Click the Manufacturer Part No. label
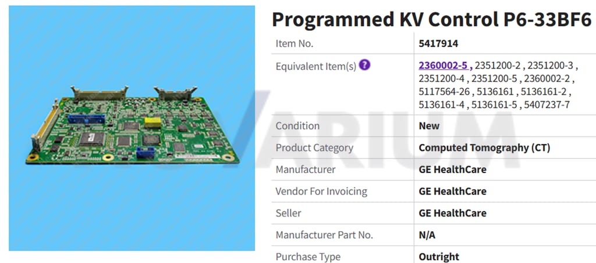This screenshot has height=263, width=596. click(324, 235)
